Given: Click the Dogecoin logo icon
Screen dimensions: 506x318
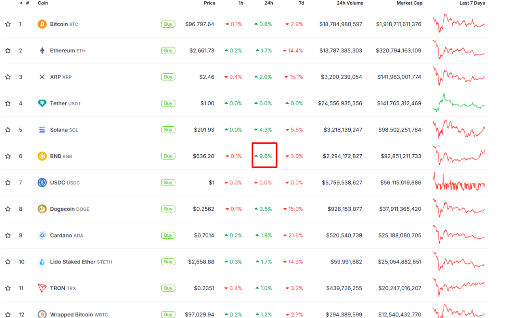Looking at the screenshot, I should tap(42, 209).
